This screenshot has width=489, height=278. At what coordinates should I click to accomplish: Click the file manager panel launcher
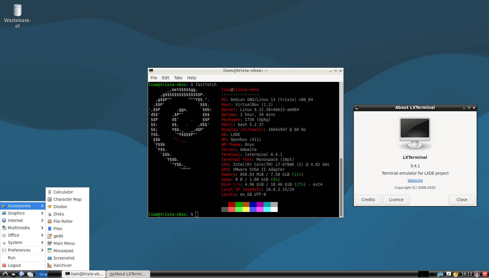tap(14, 274)
